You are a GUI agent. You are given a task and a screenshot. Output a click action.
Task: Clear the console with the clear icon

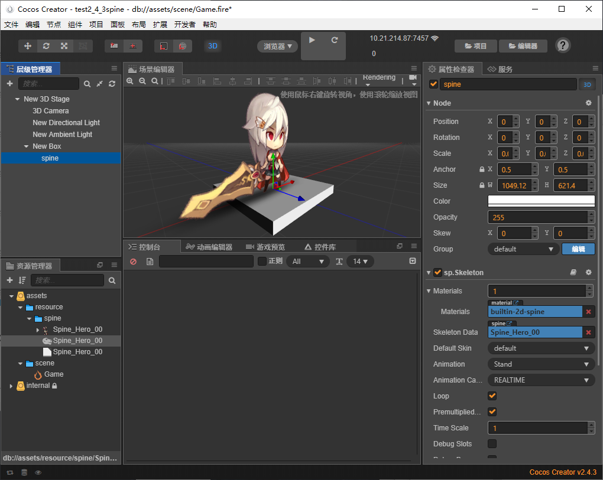(134, 262)
